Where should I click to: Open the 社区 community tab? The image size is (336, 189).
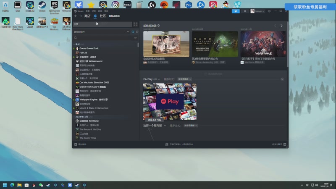pyautogui.click(x=102, y=16)
